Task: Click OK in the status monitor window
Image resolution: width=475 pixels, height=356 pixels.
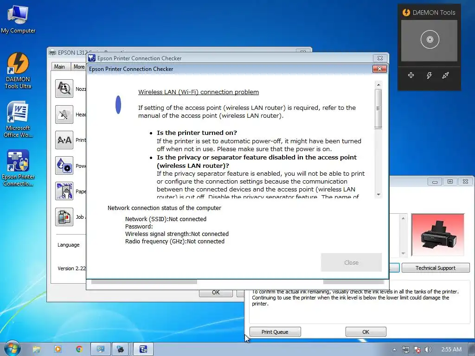Action: pos(366,332)
